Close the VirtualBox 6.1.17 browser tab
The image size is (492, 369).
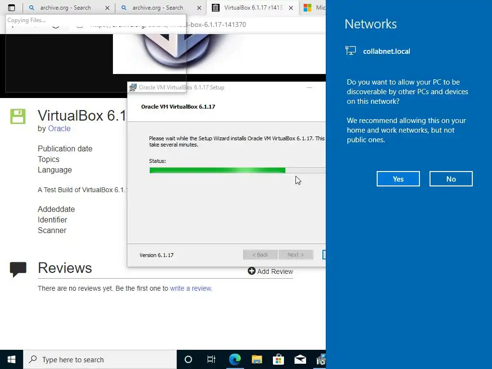pos(291,8)
